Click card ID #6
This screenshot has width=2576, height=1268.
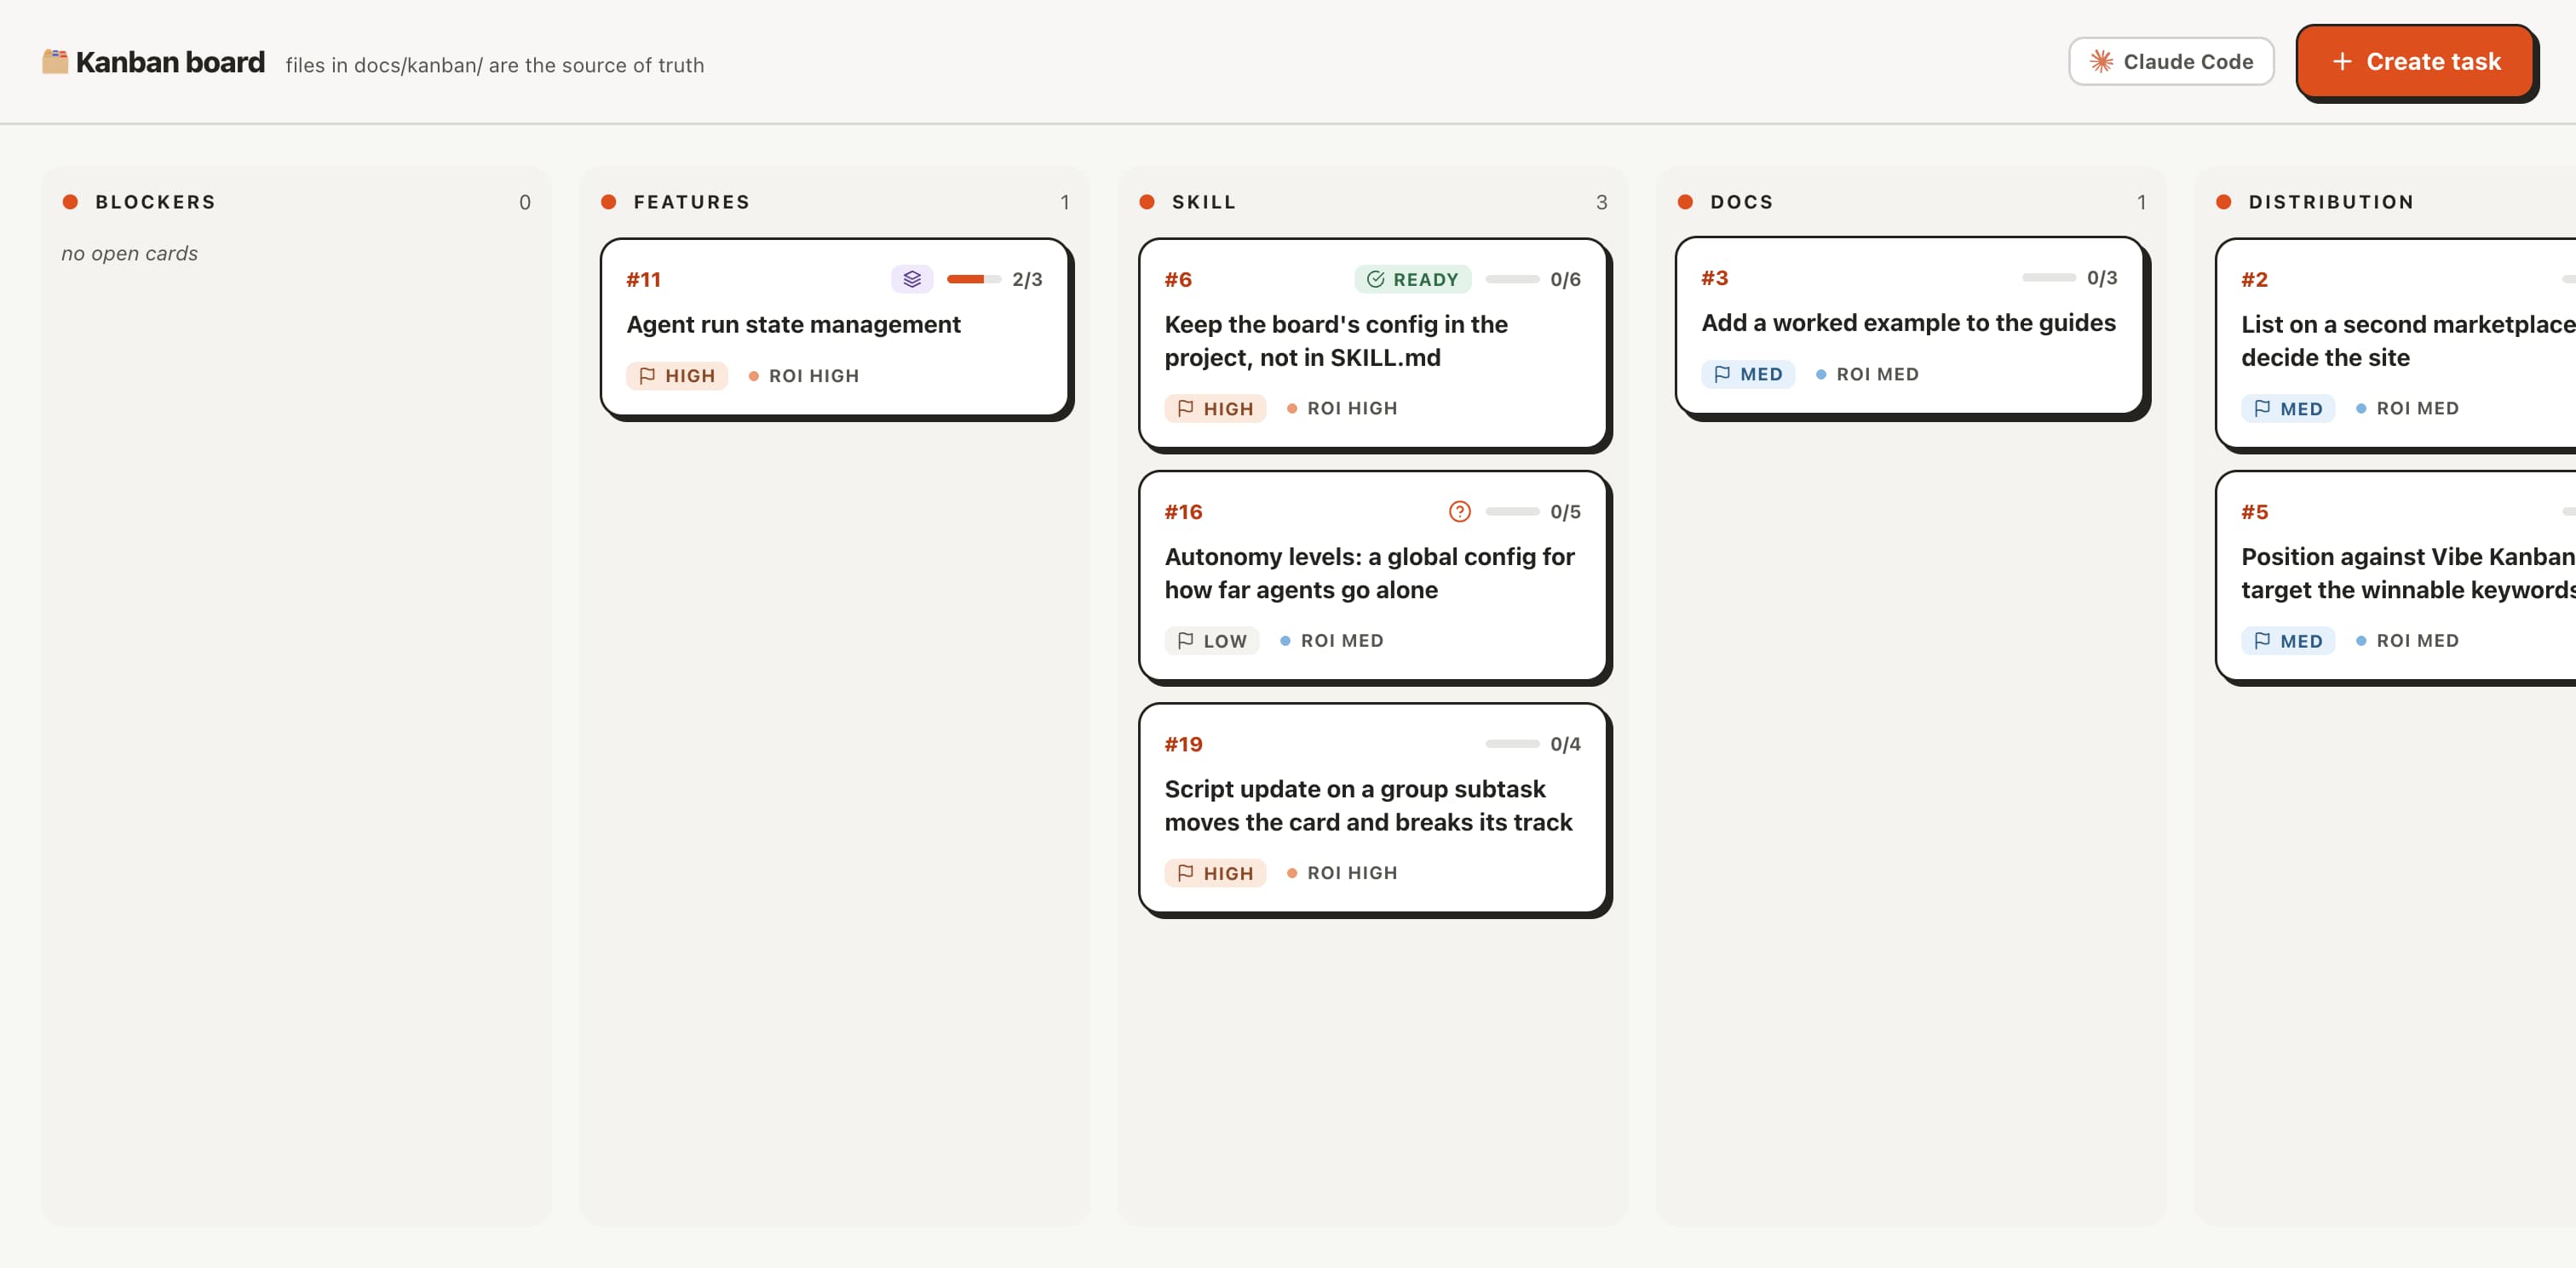1178,280
